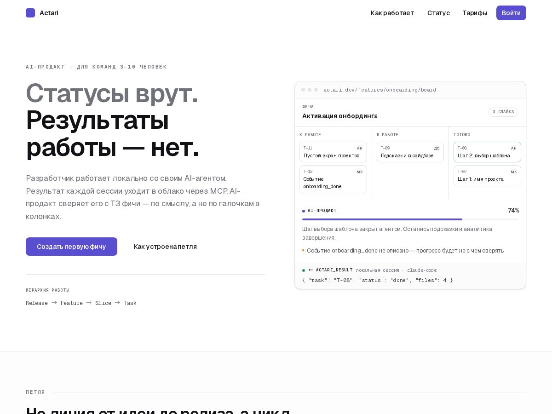The image size is (552, 414).
Task: Click «Feature» in the hierarchy row
Action: click(72, 303)
